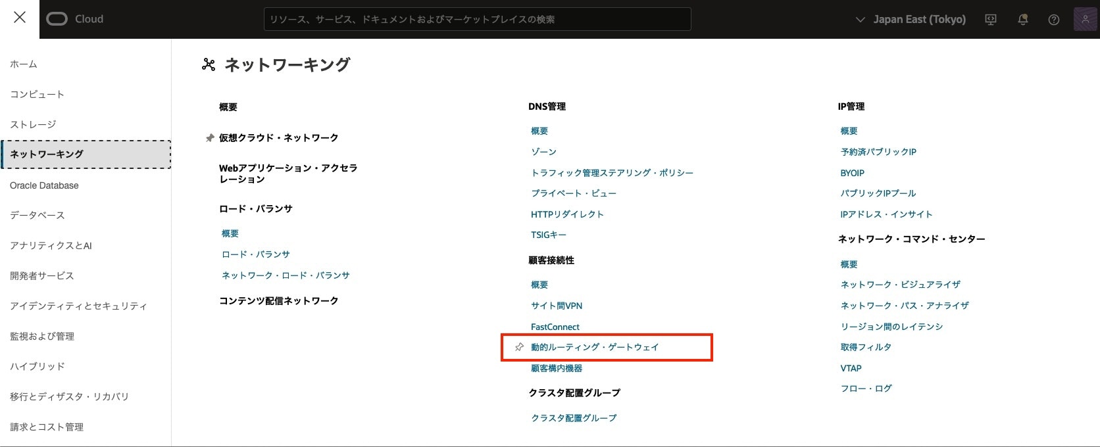Screen dimensions: 1100x447
Task: Open 取得フィルタ
Action: tap(866, 347)
